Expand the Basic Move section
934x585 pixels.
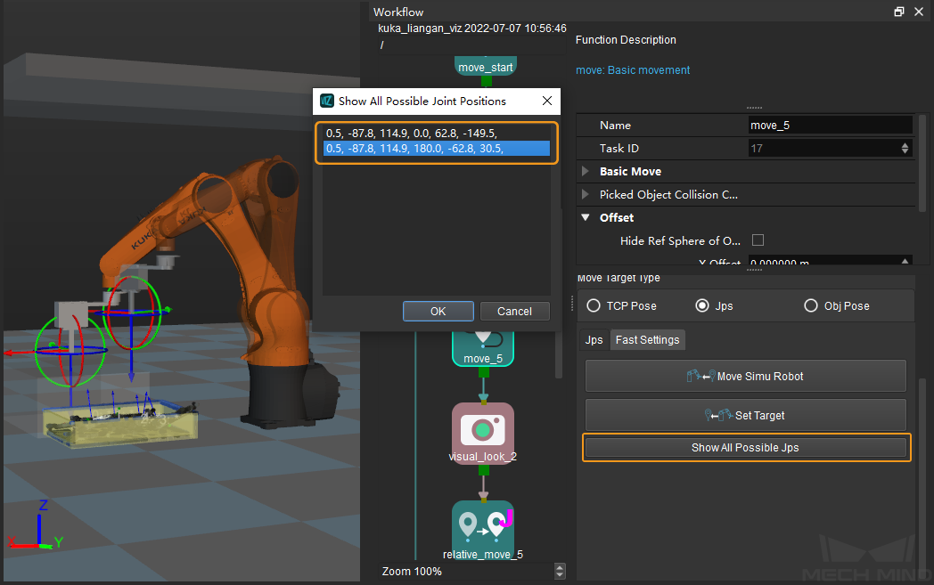coord(586,171)
